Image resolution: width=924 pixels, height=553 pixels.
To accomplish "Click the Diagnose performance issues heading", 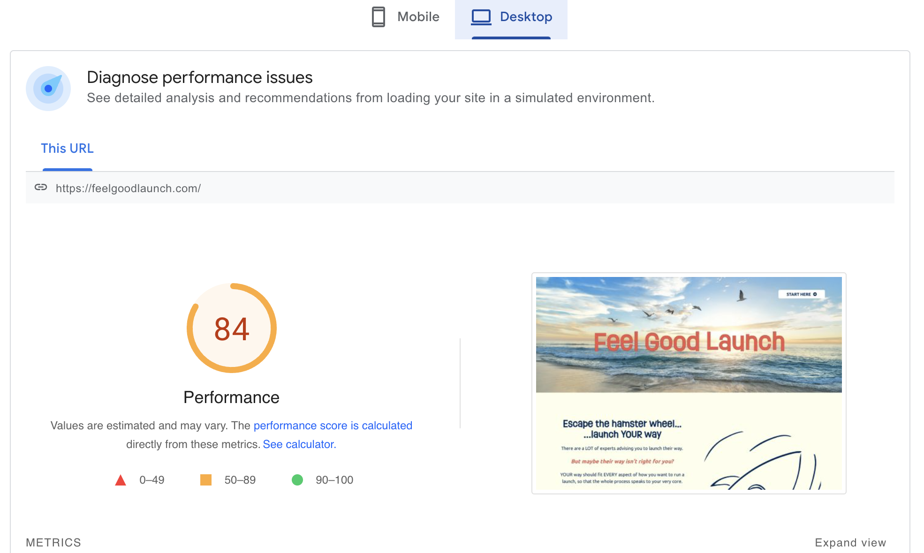I will click(x=200, y=77).
